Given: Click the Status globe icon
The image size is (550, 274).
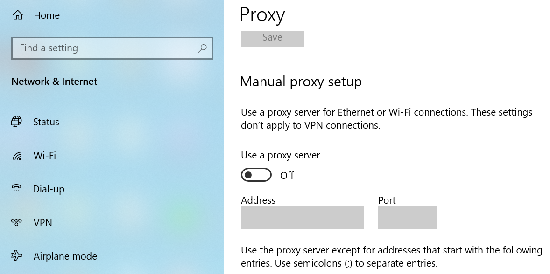Looking at the screenshot, I should click(x=17, y=122).
